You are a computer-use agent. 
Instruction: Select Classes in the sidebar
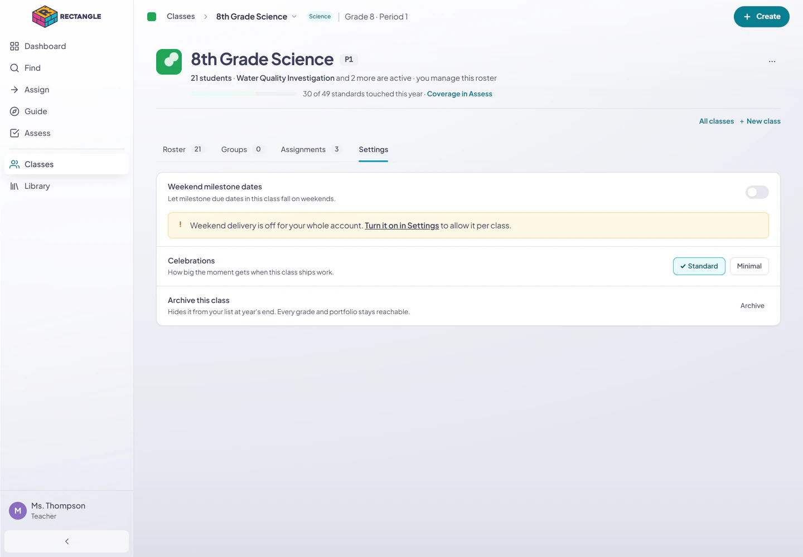pyautogui.click(x=66, y=164)
